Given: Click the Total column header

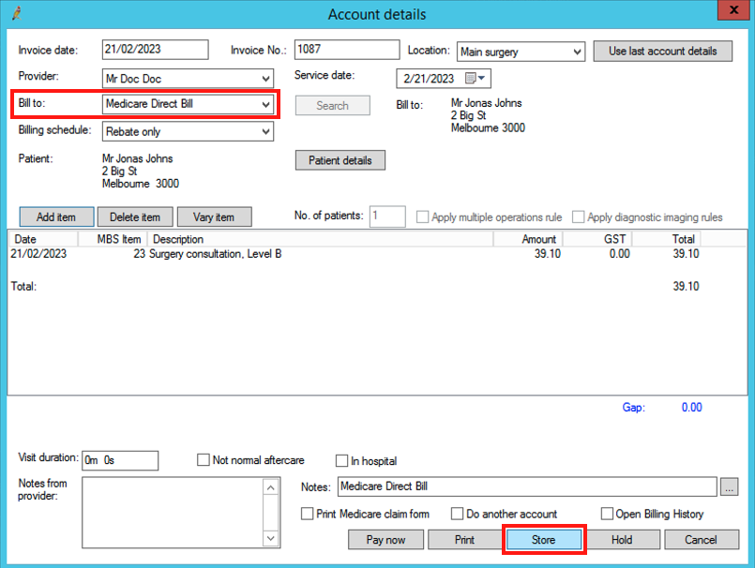Looking at the screenshot, I should [667, 239].
